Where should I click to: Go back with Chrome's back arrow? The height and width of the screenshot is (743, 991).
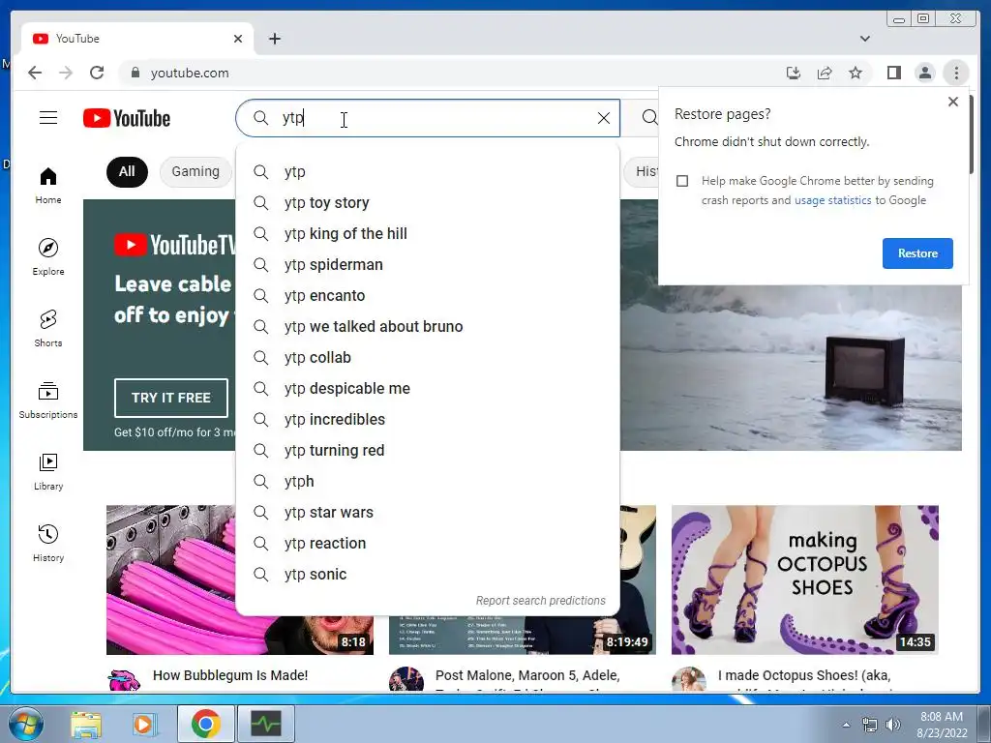click(x=35, y=73)
